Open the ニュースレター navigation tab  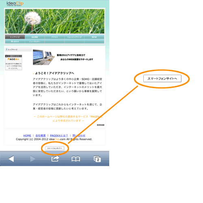pos(35,41)
